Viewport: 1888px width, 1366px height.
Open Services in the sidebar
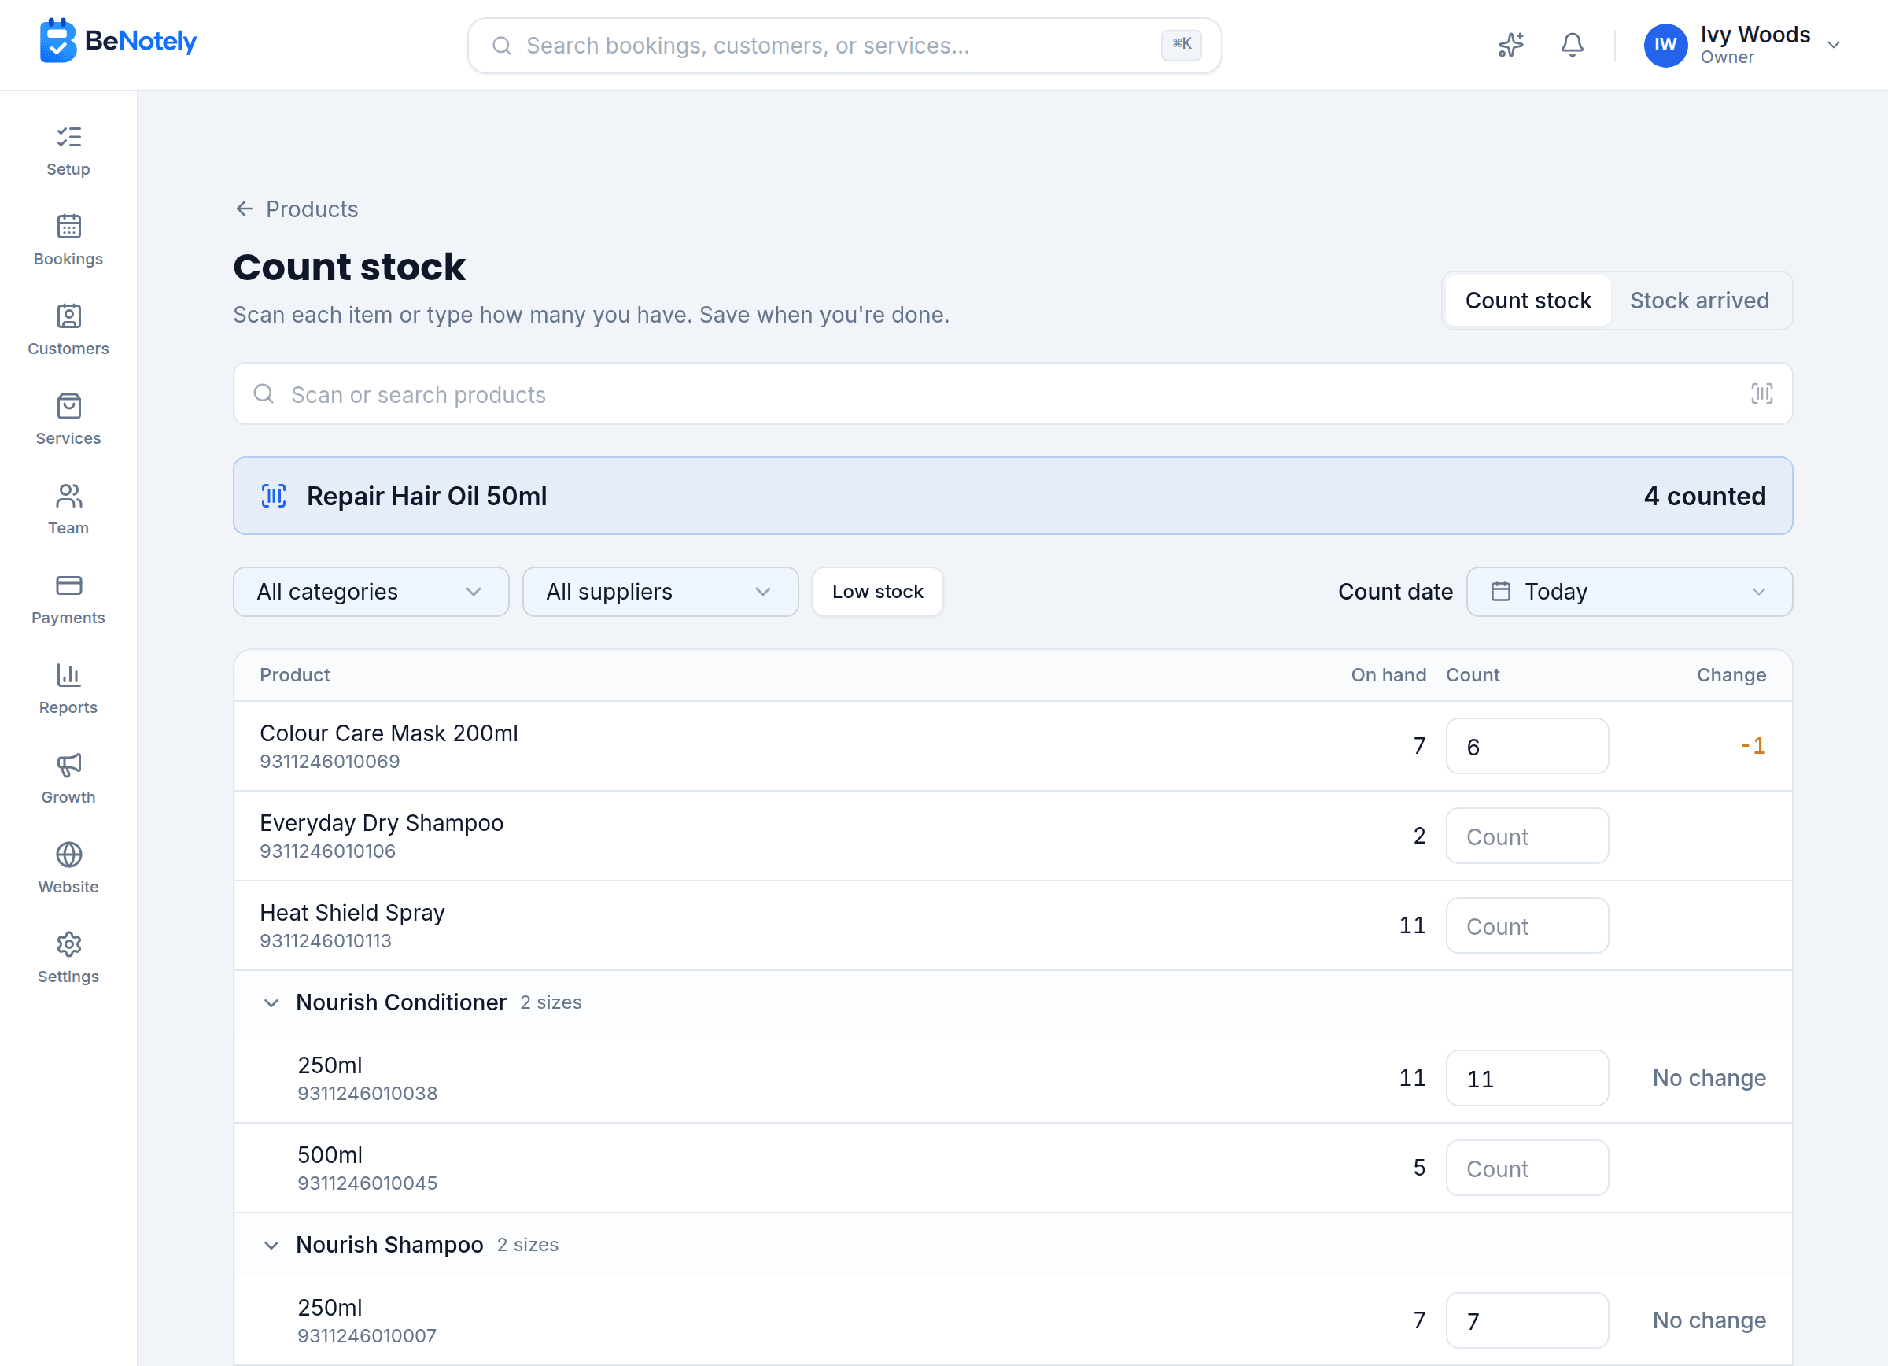[68, 419]
